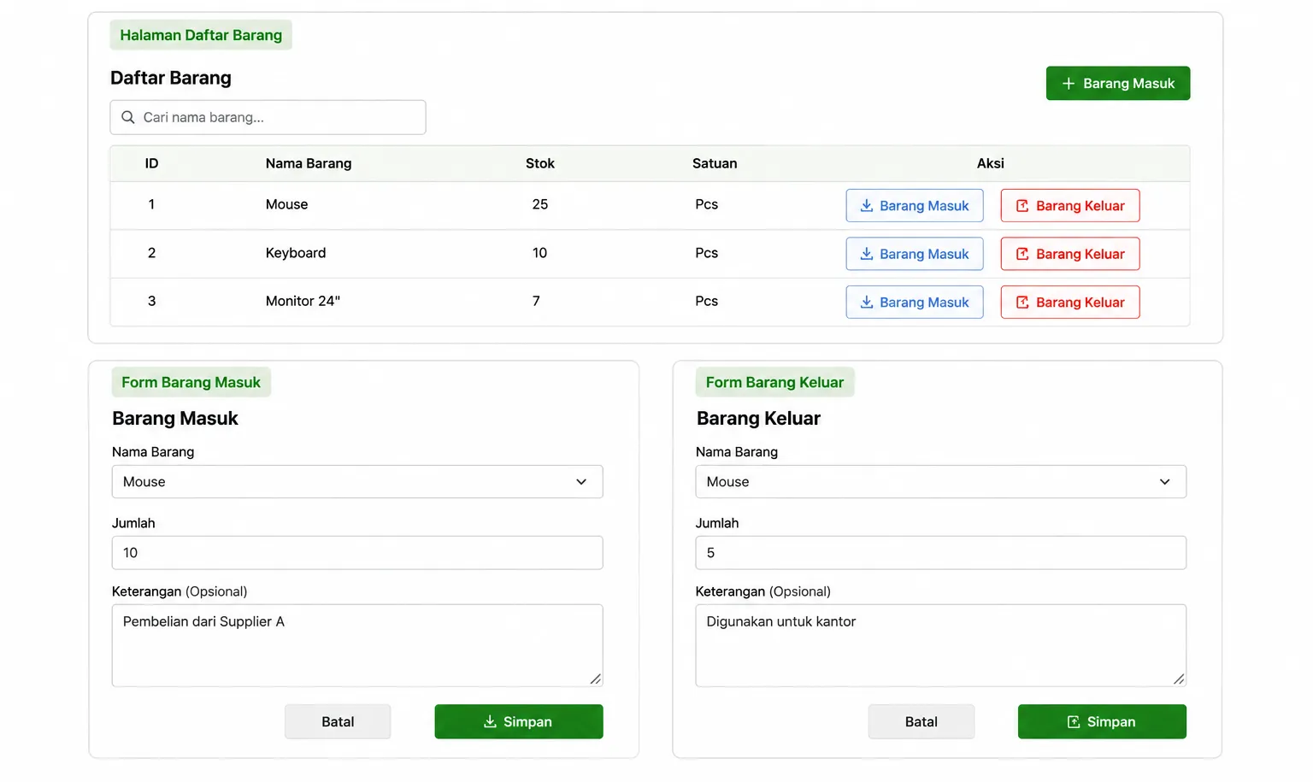
Task: Click resize handle of Barang Masuk Keterangan textarea
Action: 595,679
